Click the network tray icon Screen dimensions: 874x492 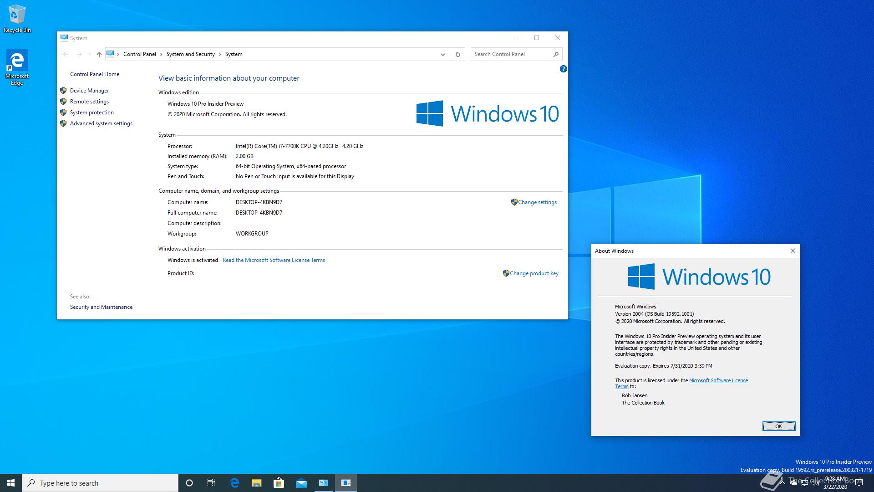804,483
